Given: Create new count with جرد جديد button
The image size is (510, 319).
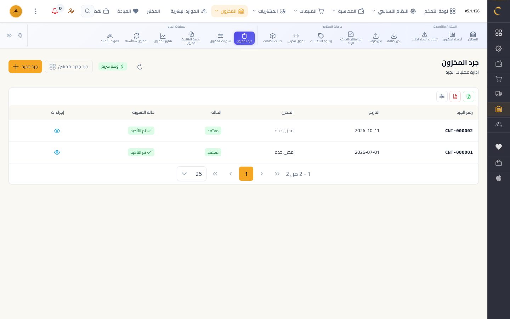Looking at the screenshot, I should (25, 67).
